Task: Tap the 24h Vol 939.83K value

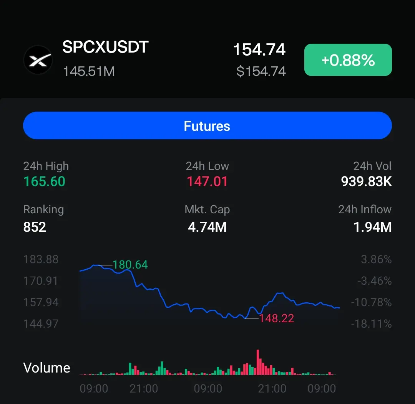Action: coord(366,181)
